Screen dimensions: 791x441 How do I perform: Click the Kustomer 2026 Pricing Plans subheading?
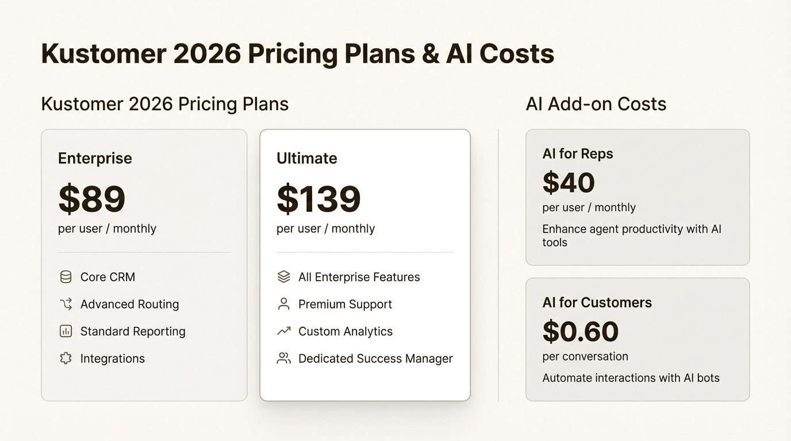pos(165,104)
